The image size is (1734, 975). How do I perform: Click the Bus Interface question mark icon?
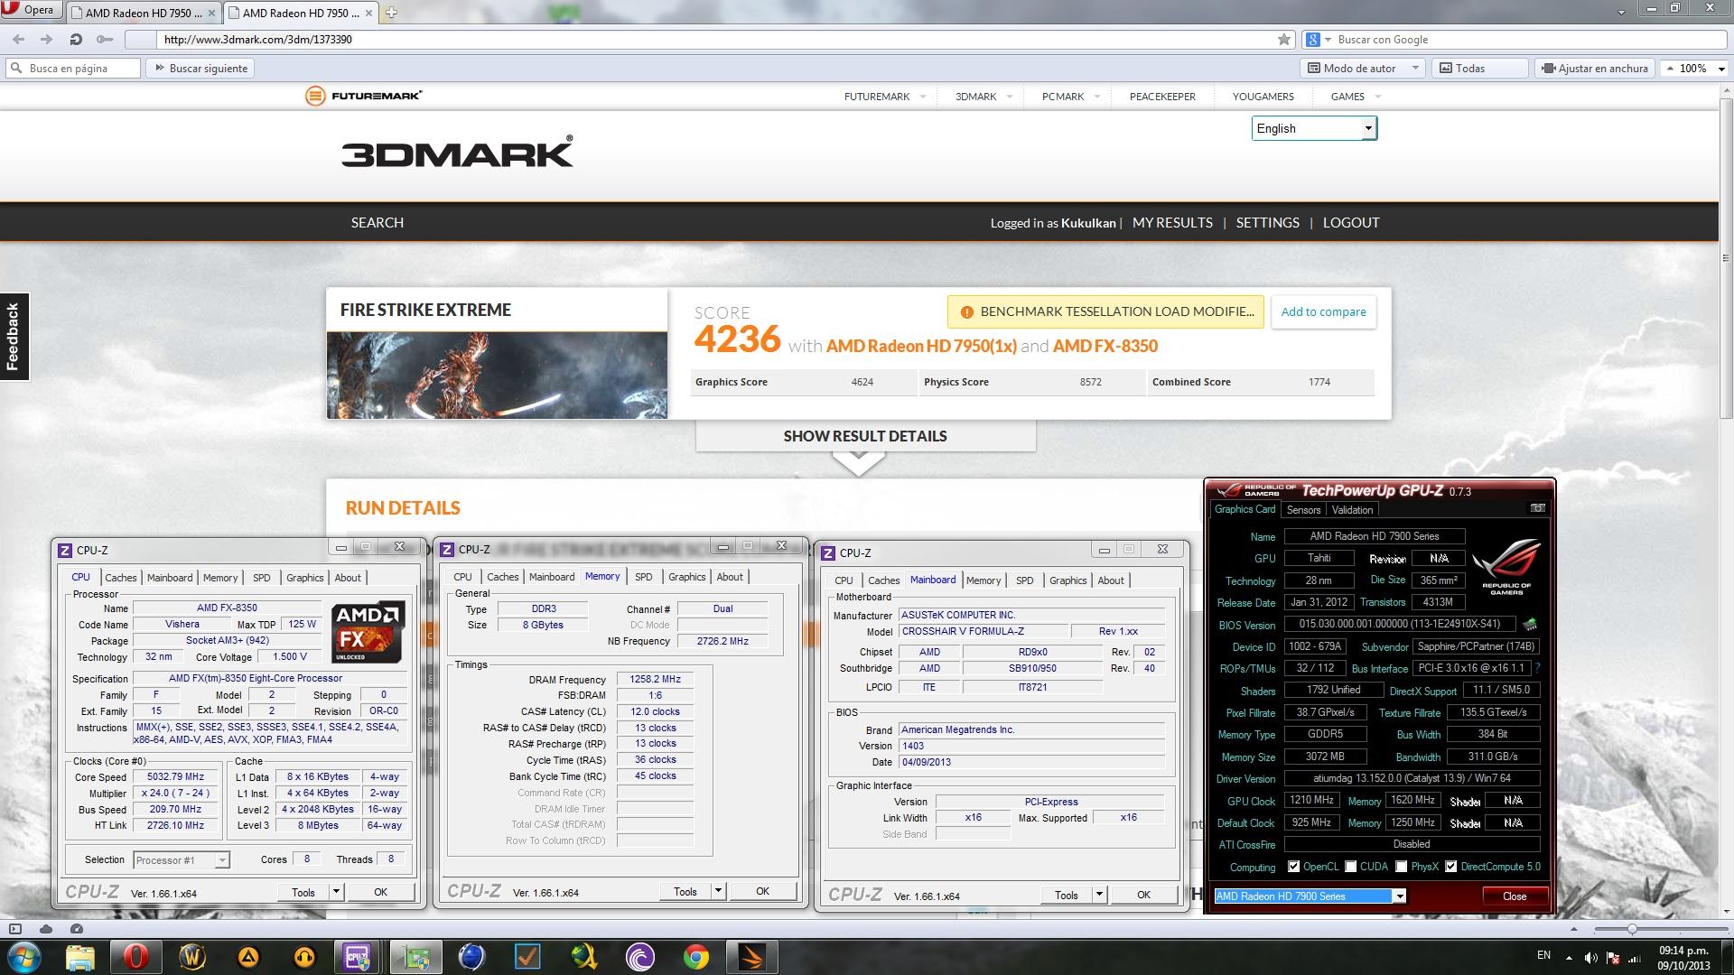click(1537, 668)
